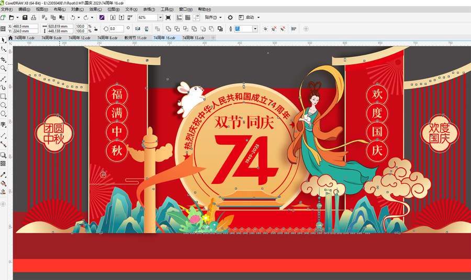
Task: Click the Full-screen preview icon
Action: pos(168,17)
